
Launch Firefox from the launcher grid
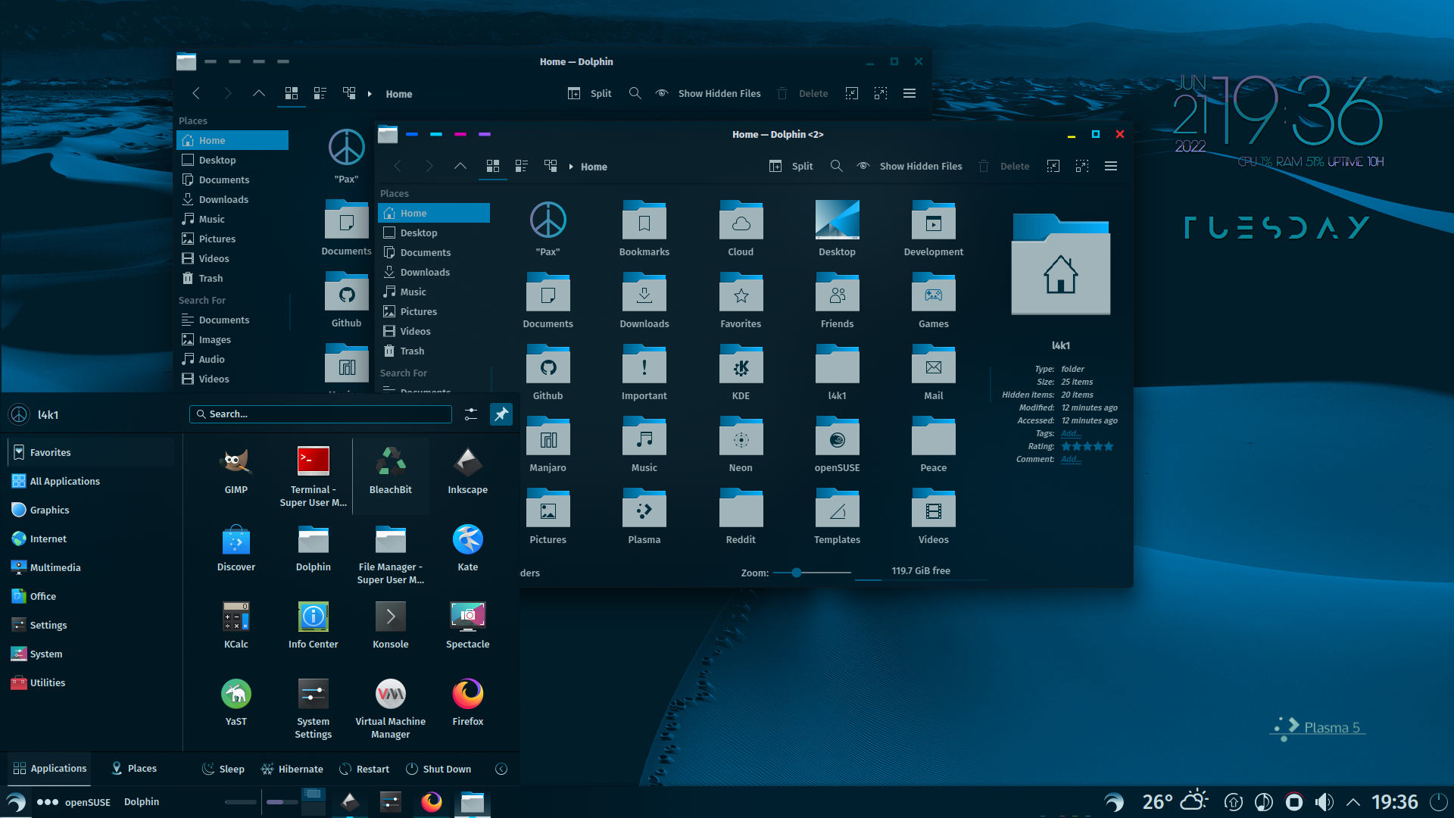point(467,702)
